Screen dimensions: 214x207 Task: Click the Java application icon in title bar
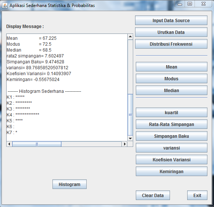5,6
